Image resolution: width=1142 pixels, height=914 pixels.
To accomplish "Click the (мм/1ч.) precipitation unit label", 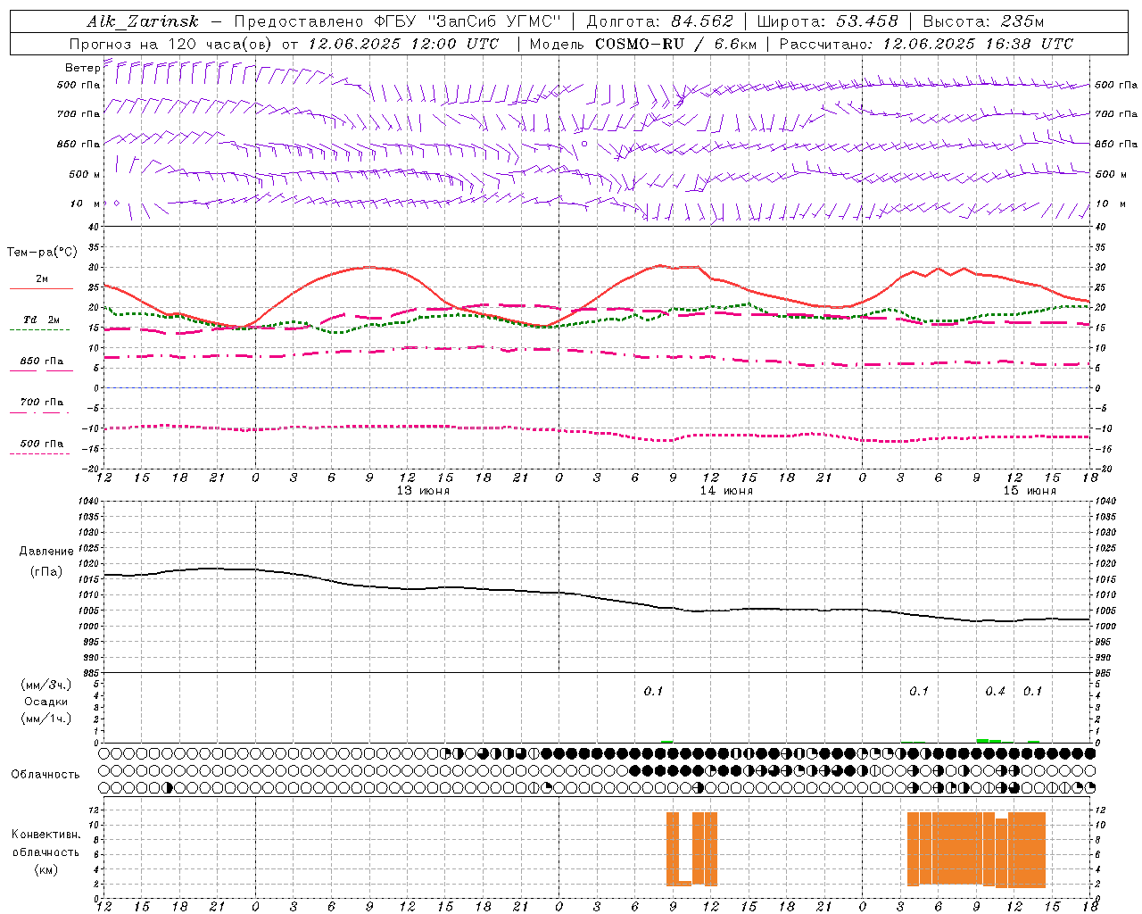I will (x=46, y=719).
